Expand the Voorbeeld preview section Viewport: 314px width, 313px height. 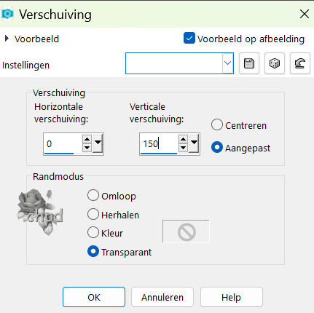[x=7, y=39]
